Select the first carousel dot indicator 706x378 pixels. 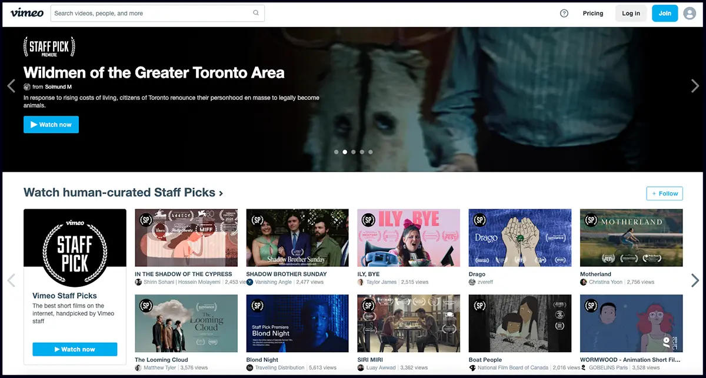[337, 152]
